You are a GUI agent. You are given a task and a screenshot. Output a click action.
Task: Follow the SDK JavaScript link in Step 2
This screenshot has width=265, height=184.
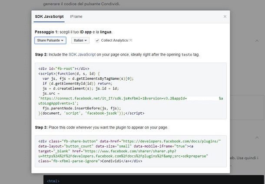coord(82,55)
